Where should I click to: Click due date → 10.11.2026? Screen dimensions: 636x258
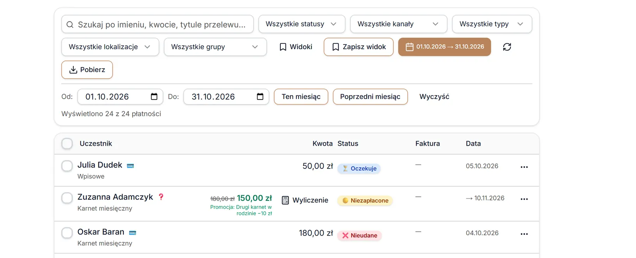pos(485,198)
